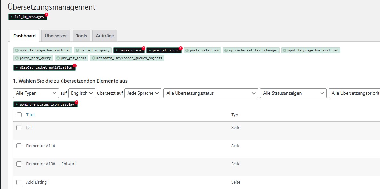Toggle the select-all checkbox beside Titel
Image resolution: width=380 pixels, height=189 pixels.
19,115
